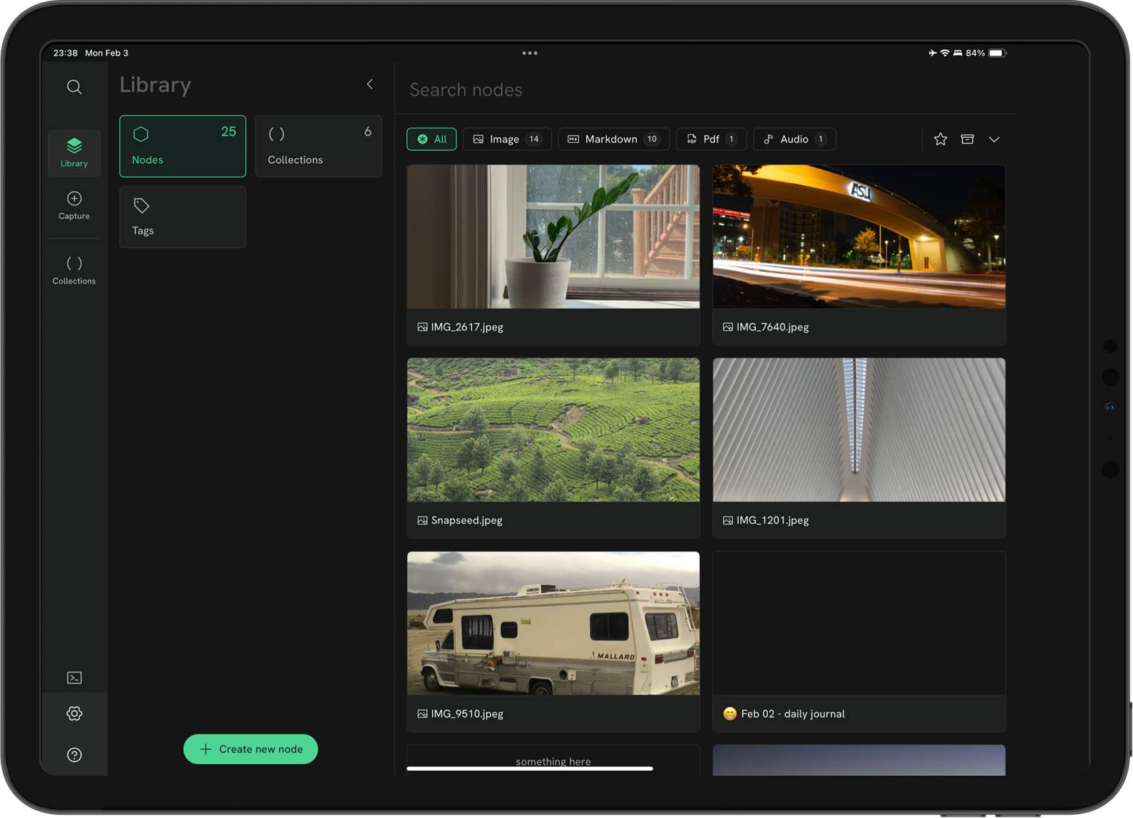Click image type icon beside IMG_9510.jpeg
The image size is (1133, 818).
(x=422, y=714)
